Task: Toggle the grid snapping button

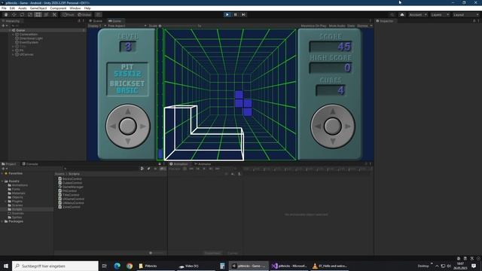Action: 98,14
